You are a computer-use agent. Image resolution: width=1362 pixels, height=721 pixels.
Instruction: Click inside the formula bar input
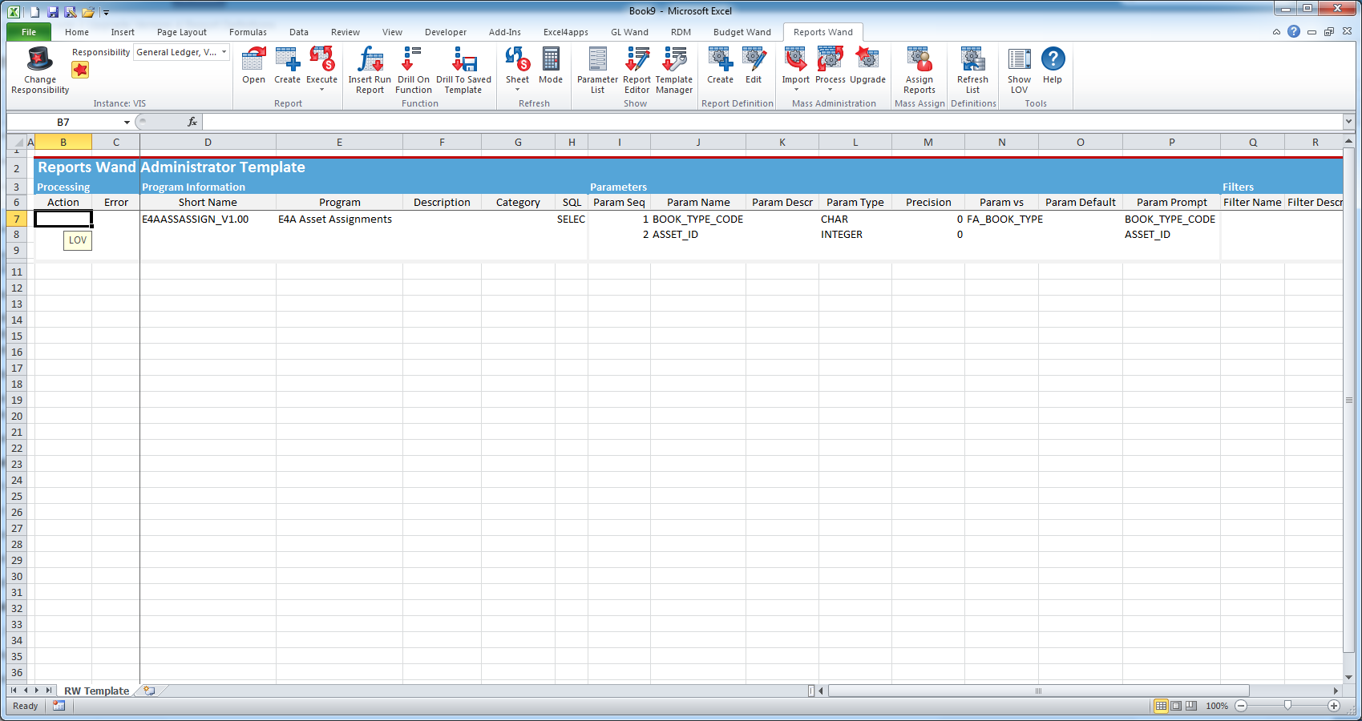772,122
